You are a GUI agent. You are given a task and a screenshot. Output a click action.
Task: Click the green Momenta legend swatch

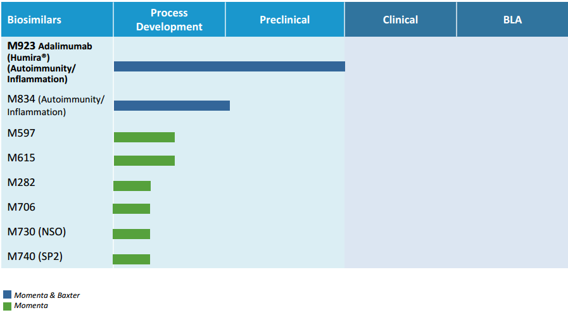(x=8, y=306)
